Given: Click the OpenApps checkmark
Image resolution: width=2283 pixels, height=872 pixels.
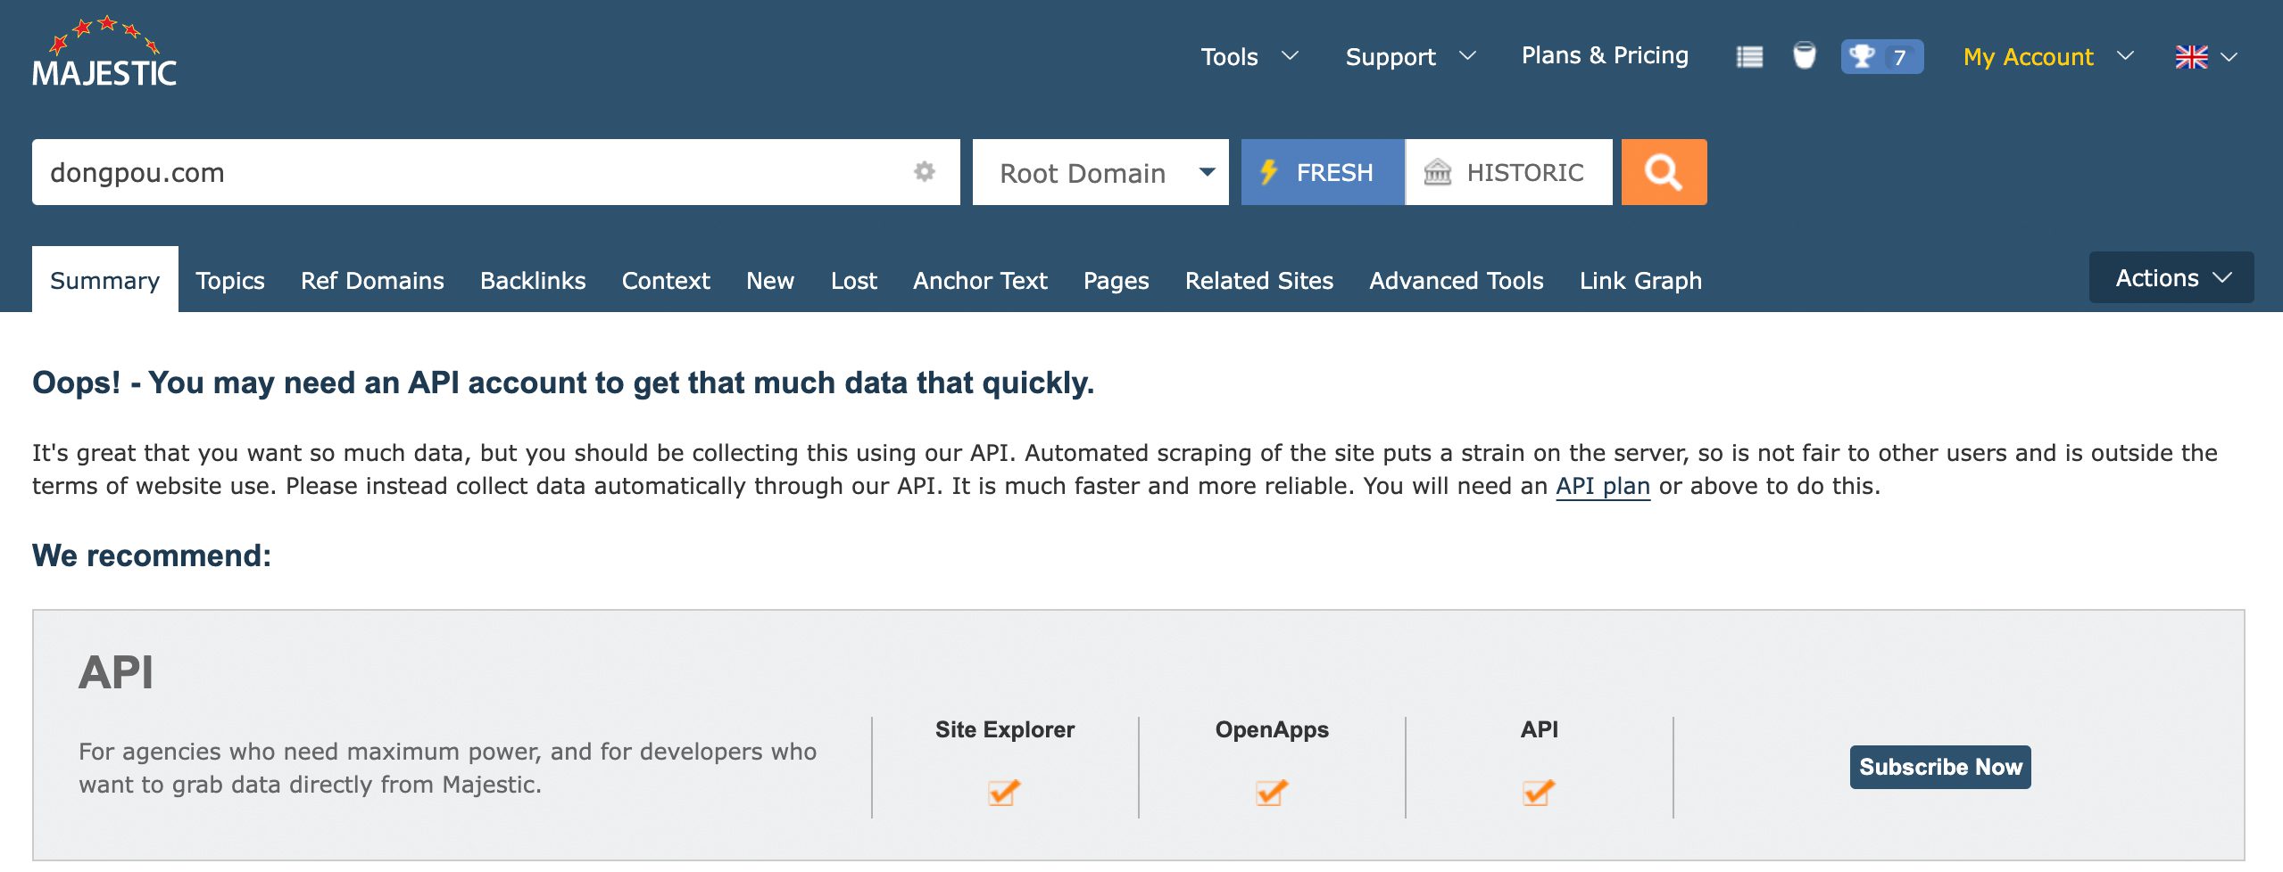Looking at the screenshot, I should click(1271, 792).
